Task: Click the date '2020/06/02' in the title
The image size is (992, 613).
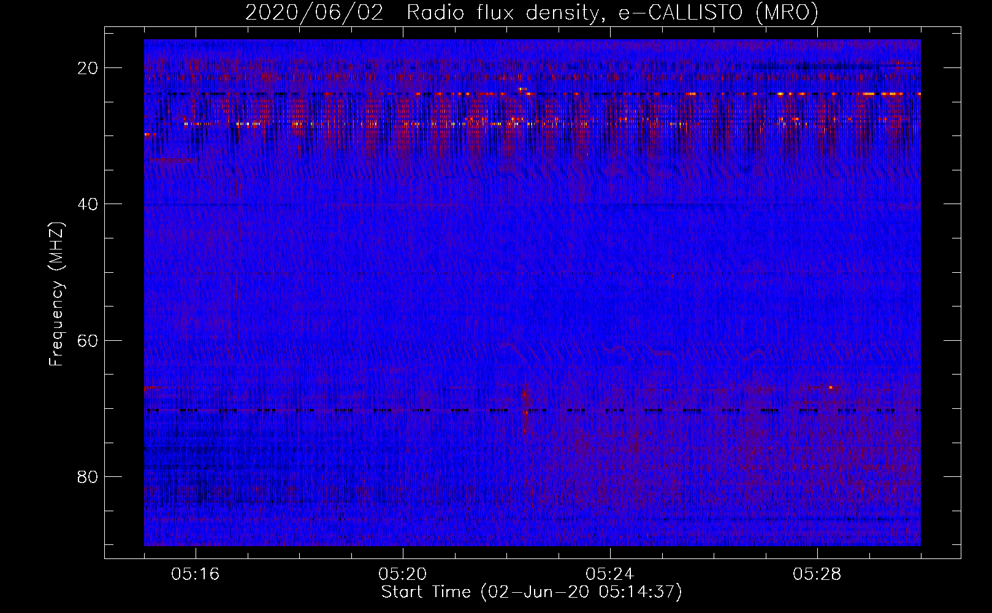Action: (x=315, y=13)
